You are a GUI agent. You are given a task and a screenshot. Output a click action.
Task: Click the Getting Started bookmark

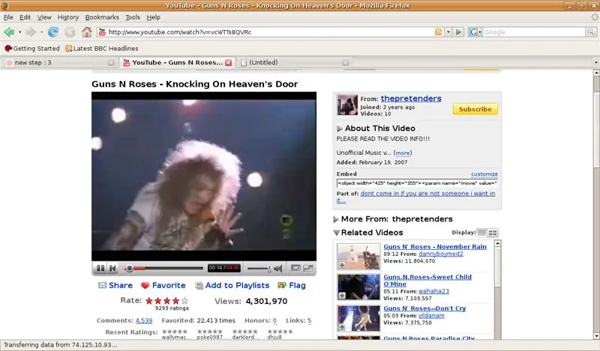(x=32, y=49)
